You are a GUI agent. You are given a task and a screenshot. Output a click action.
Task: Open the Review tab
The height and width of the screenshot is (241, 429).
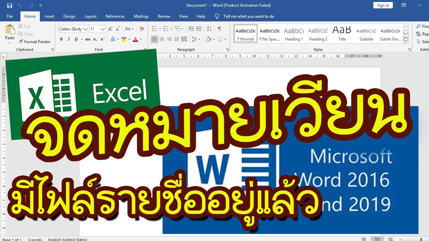tap(164, 16)
